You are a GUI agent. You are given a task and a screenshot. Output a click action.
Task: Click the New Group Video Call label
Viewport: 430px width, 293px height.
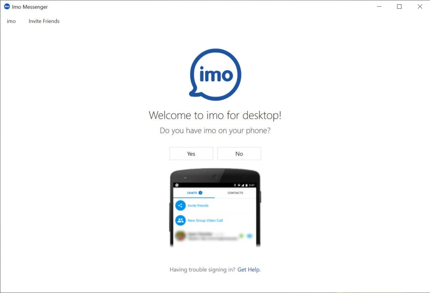coord(205,220)
